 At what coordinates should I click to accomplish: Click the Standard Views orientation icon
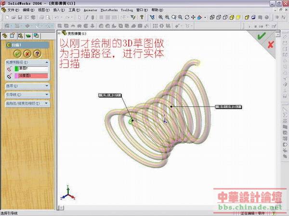[199, 17]
